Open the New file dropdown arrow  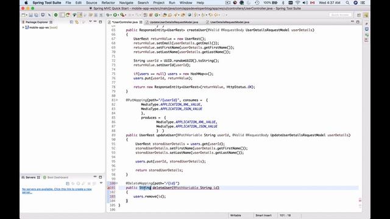pyautogui.click(x=26, y=15)
